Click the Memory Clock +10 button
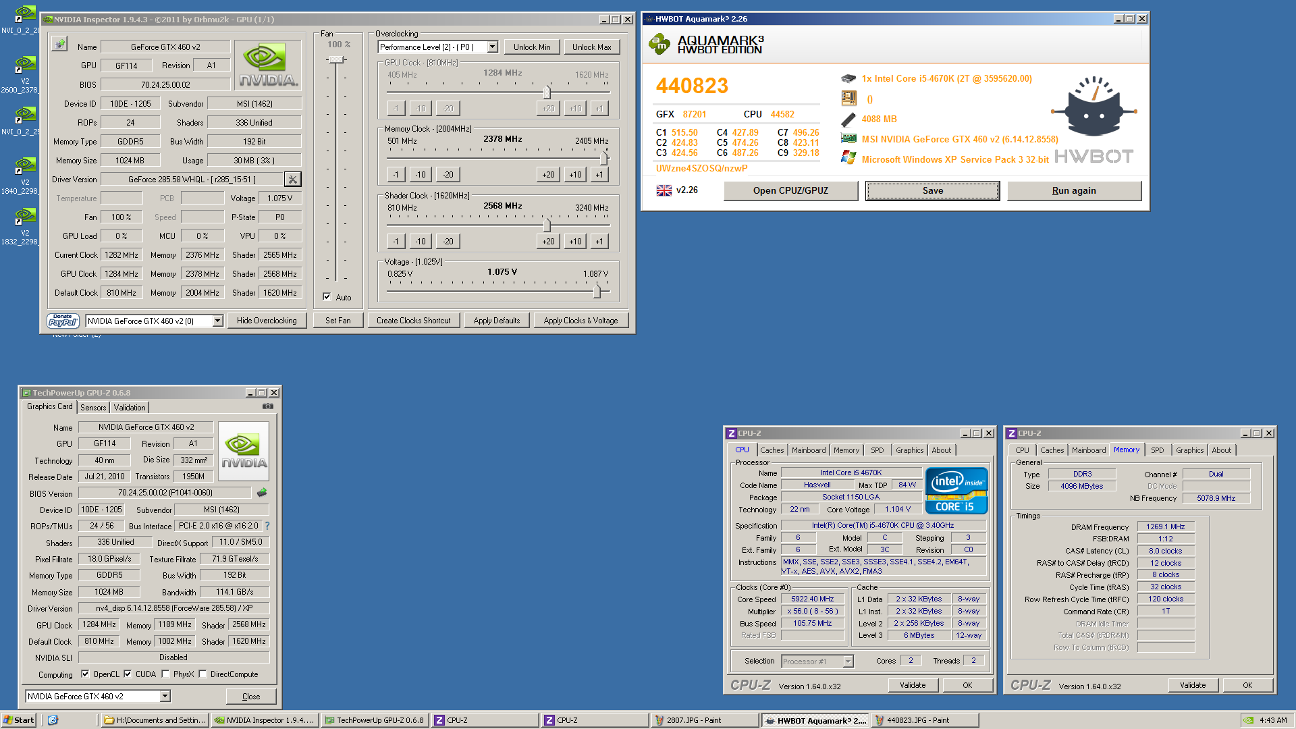Viewport: 1296px width, 729px height. (x=575, y=175)
